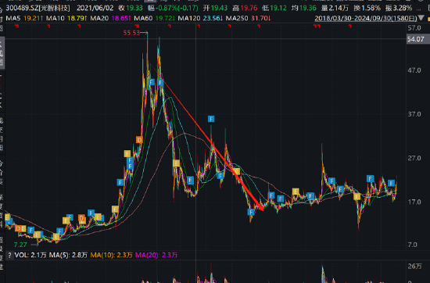Click the F marker following the final dip's recovery
Image resolution: width=430 pixels, height=283 pixels.
coord(371,179)
